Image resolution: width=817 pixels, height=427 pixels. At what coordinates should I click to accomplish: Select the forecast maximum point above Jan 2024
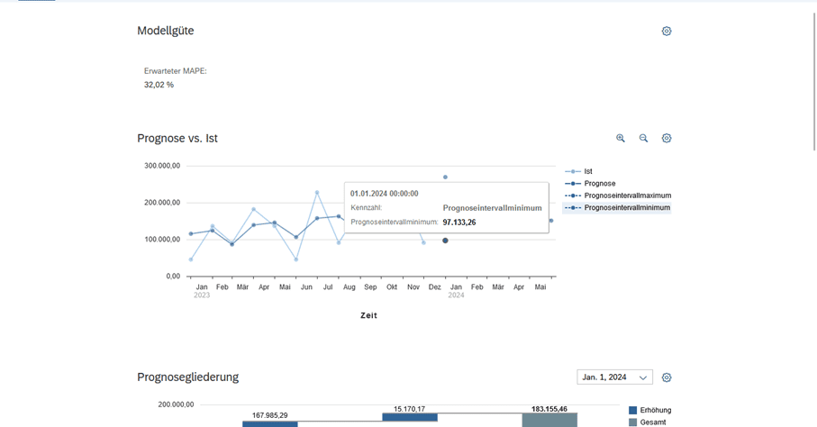pyautogui.click(x=445, y=177)
